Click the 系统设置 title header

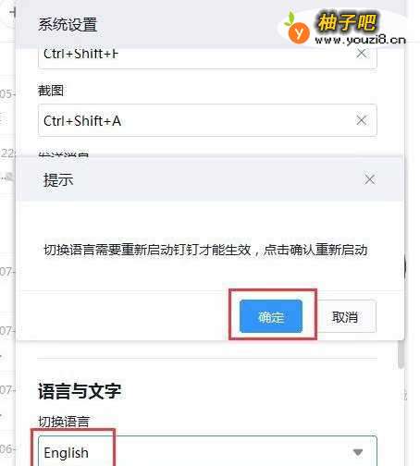[68, 24]
